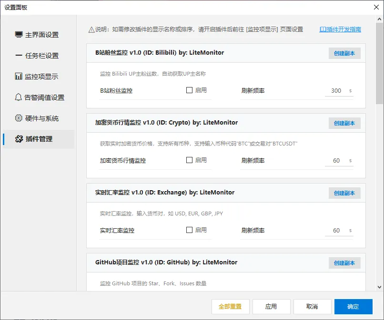Click 创建副本 for the GitHub plugin
384x320 pixels.
click(344, 262)
